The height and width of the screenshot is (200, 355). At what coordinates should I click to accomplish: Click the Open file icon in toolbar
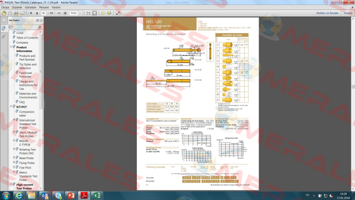(x=4, y=13)
